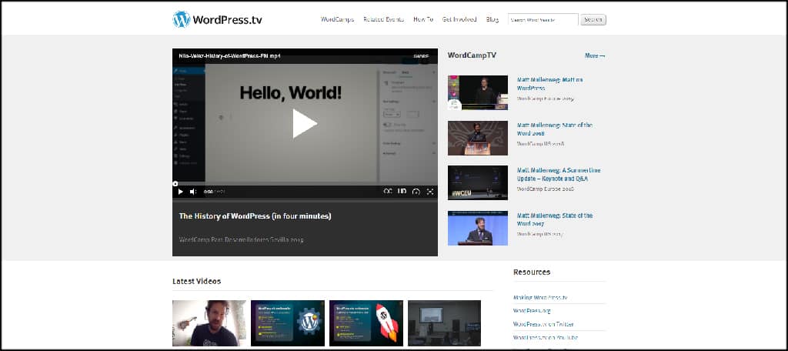Open the Blog menu item
Screen dimensions: 788x351
click(x=492, y=19)
